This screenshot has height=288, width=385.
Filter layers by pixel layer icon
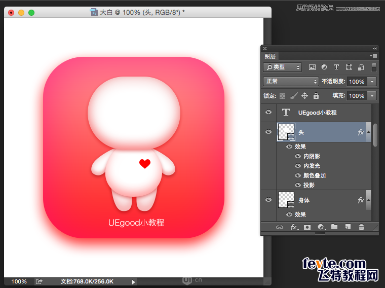point(312,67)
